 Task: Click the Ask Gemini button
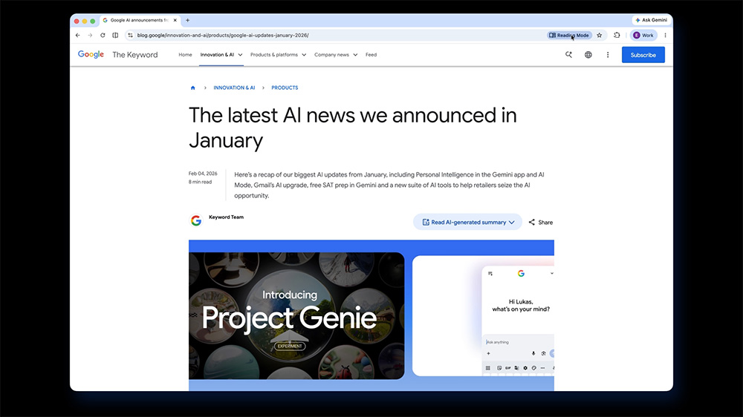click(652, 20)
